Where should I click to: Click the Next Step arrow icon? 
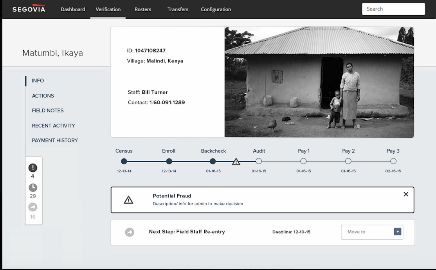point(130,232)
